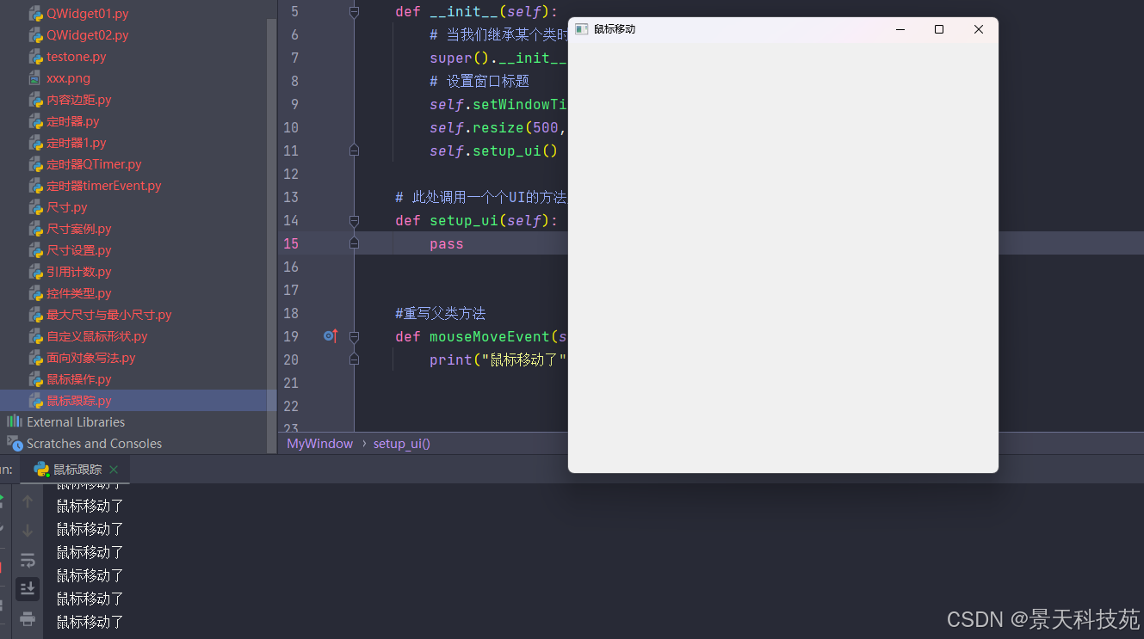This screenshot has width=1144, height=639.
Task: Click the Python icon on the 鼠标跟踪 run tab
Action: pyautogui.click(x=41, y=470)
